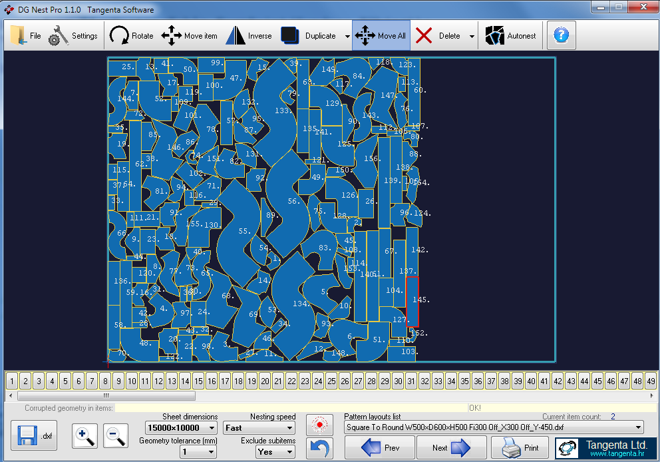Select nested part 55
660x462 pixels.
(x=238, y=232)
